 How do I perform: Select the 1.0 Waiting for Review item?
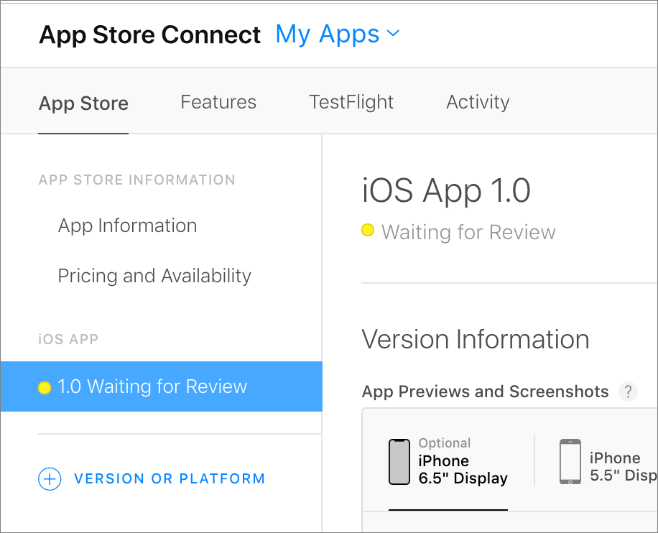[152, 386]
